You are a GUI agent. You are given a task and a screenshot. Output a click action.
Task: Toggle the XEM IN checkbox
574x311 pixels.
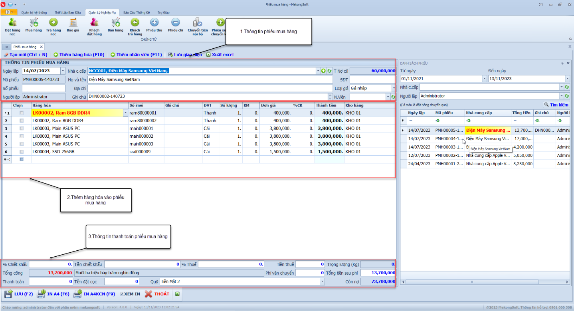[122, 294]
